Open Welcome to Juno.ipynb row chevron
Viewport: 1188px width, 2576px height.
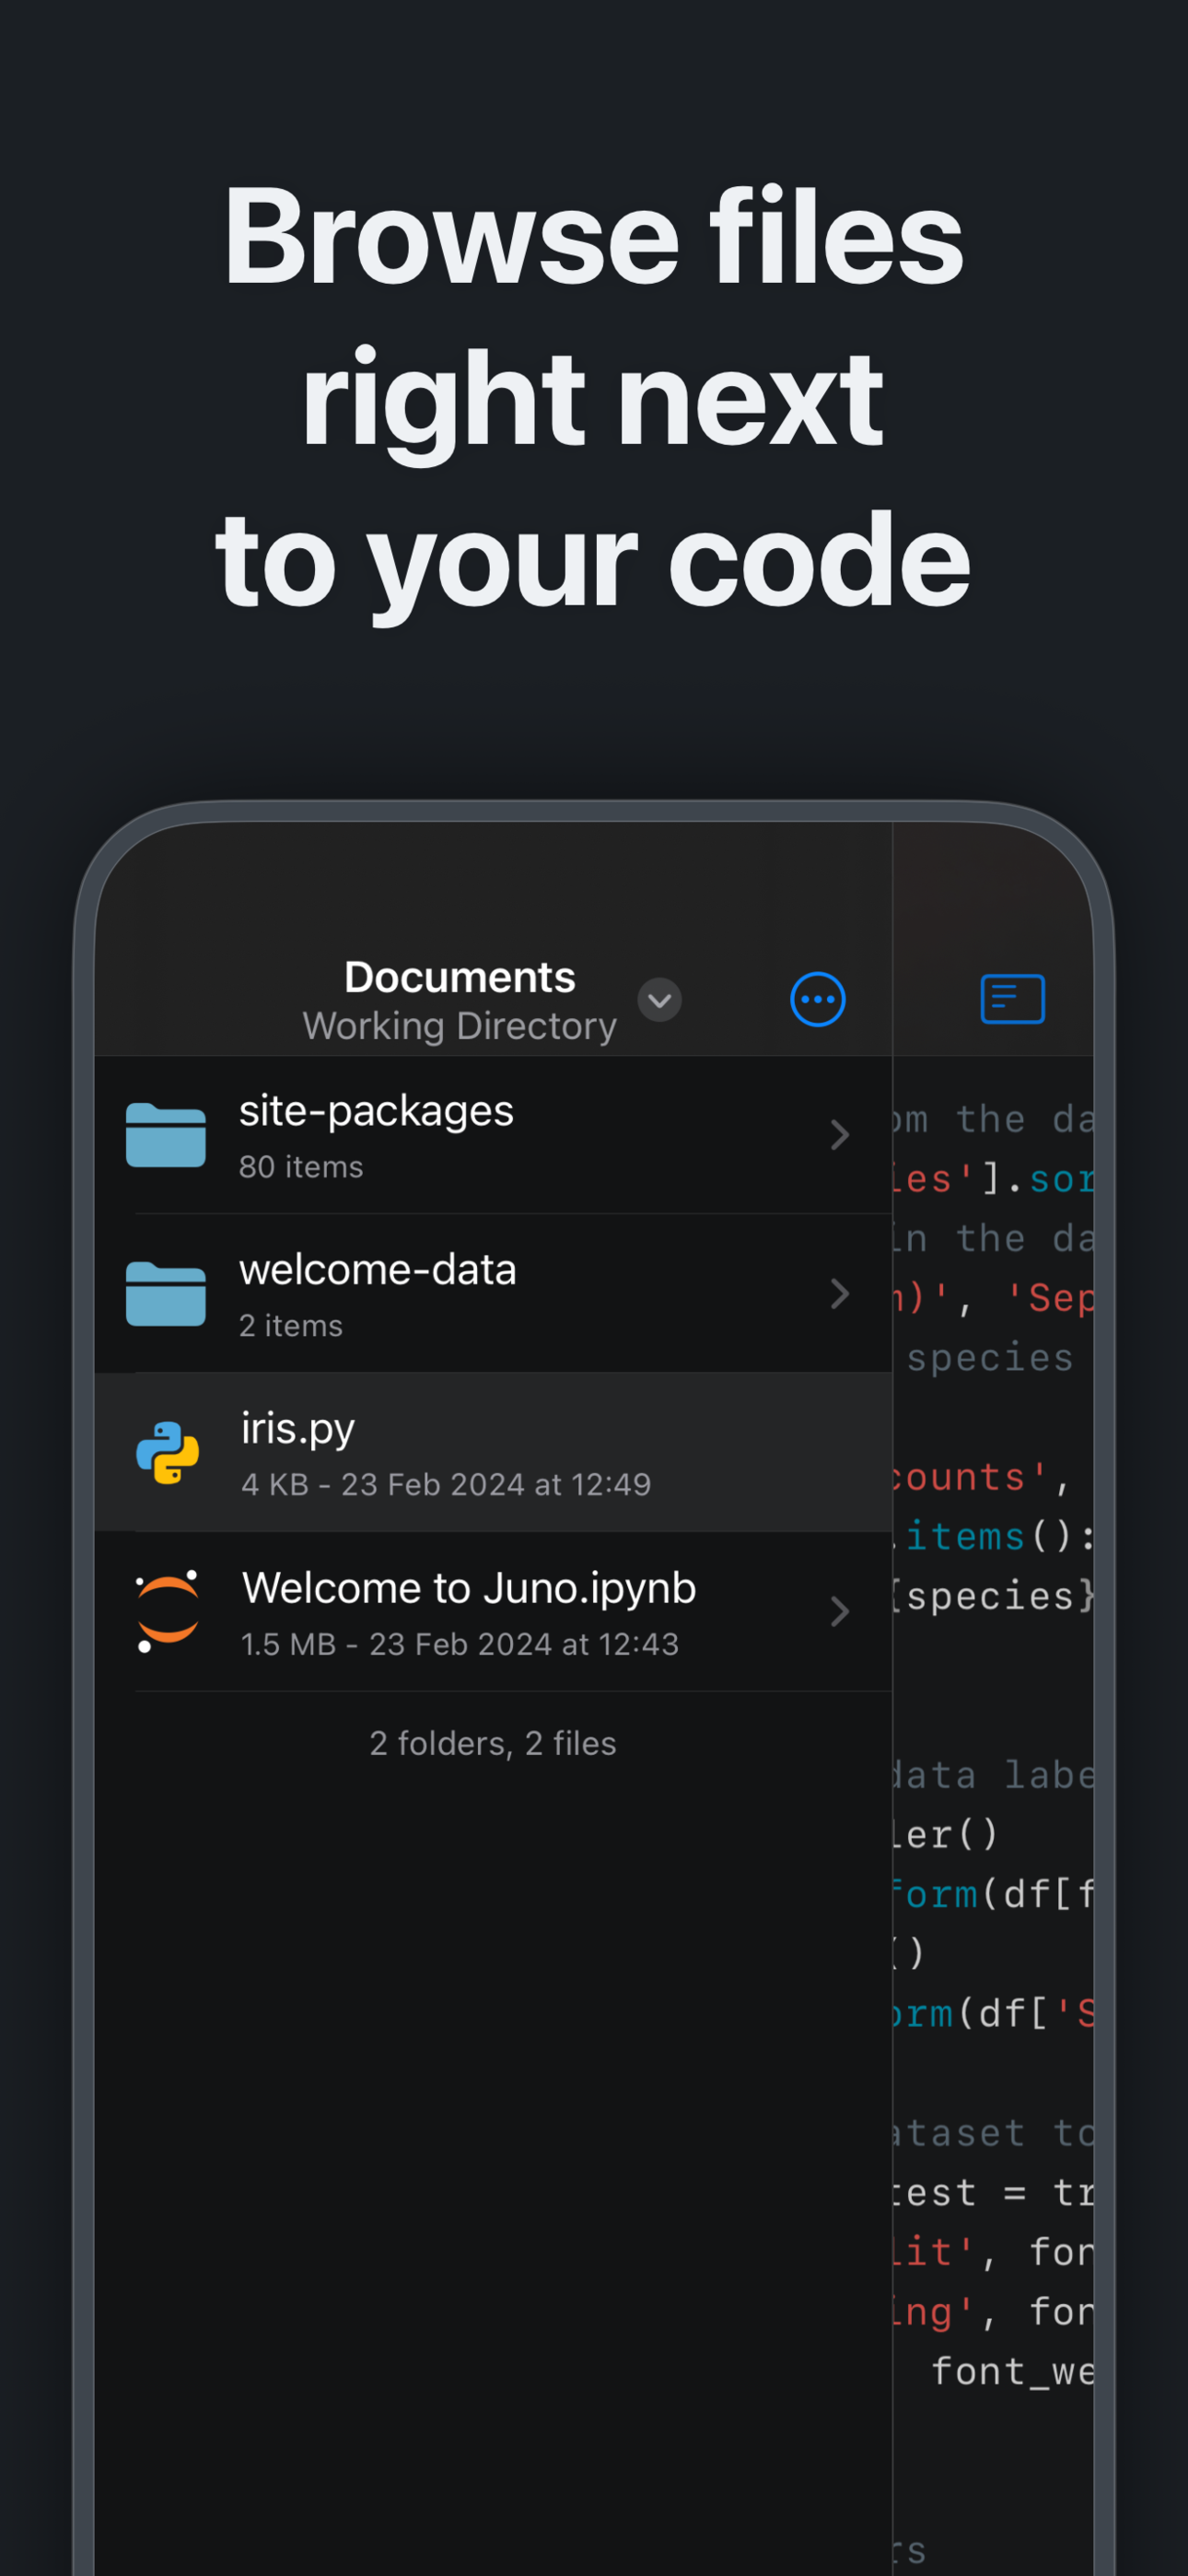[x=839, y=1611]
